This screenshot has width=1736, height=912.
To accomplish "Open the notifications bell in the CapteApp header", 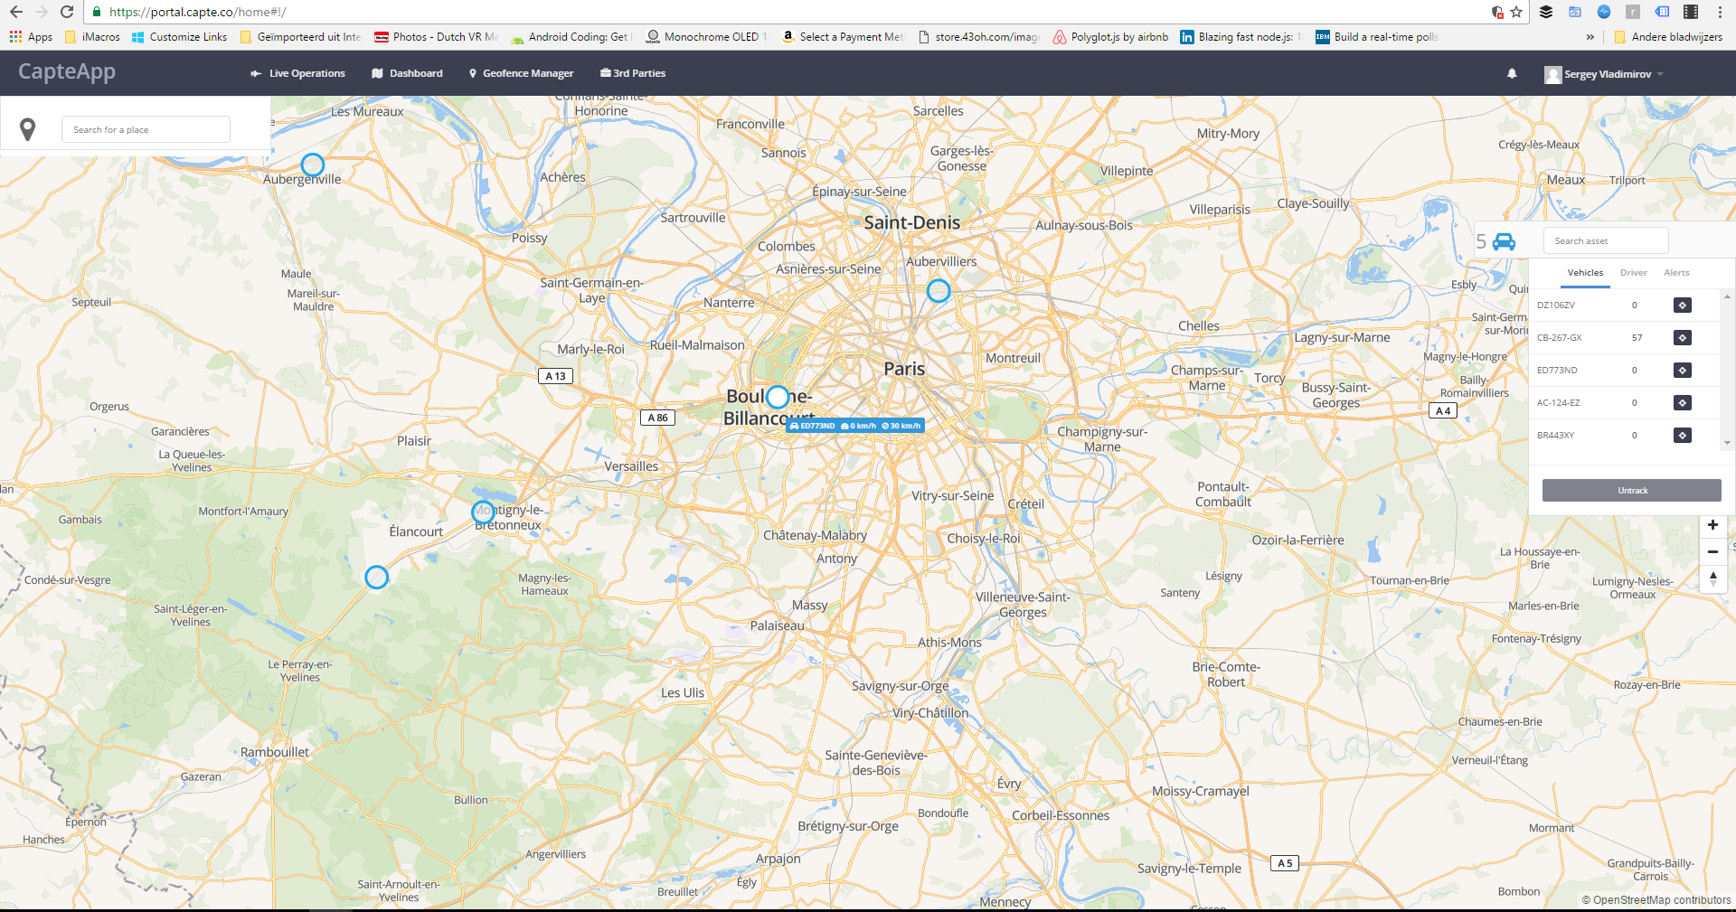I will pos(1512,74).
